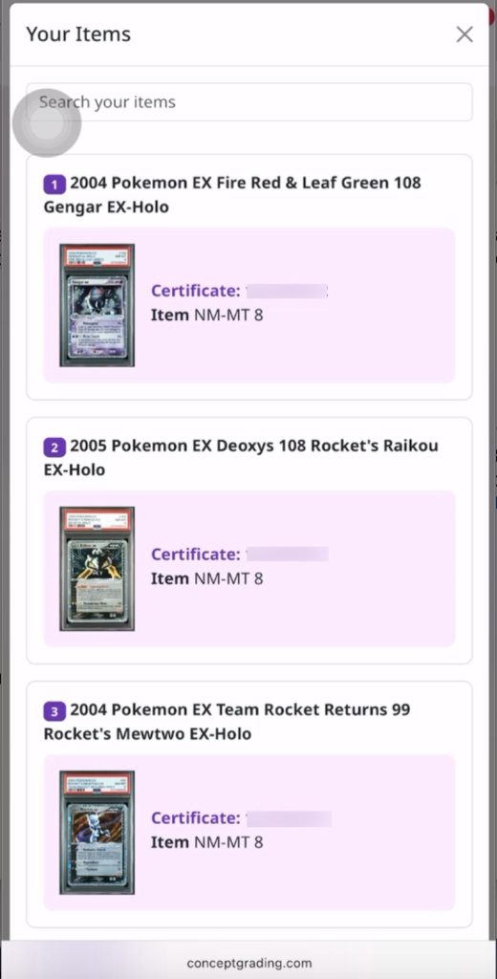Image resolution: width=497 pixels, height=979 pixels.
Task: Click the Your Items dialog heading
Action: click(78, 34)
